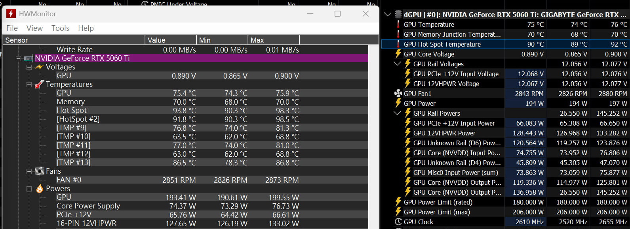Open the Tools menu in HWMonitor
Screen dimensions: 630x229
(60, 28)
